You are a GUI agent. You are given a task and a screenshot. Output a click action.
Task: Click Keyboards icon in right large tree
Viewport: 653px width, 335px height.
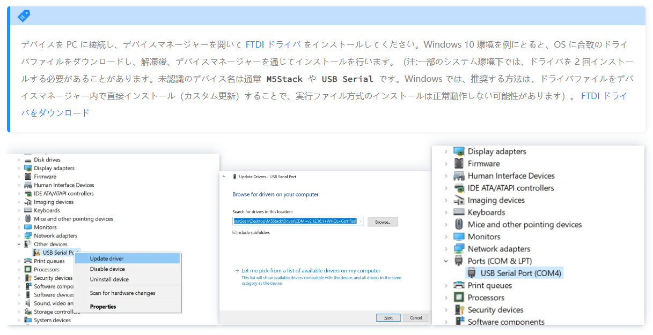[459, 212]
